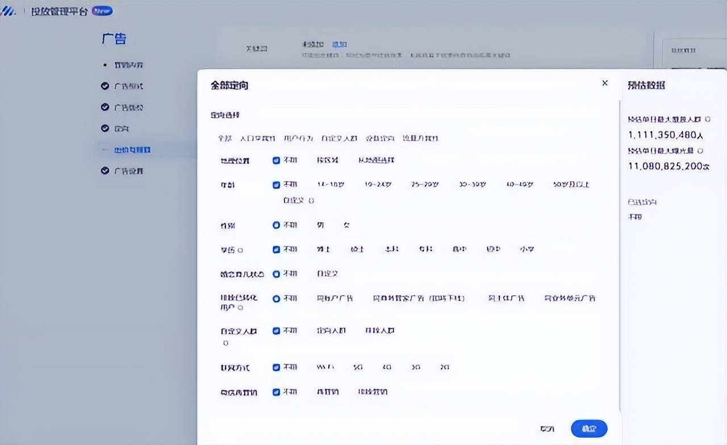Click the checkmark icon beside 广告设置

(x=105, y=171)
